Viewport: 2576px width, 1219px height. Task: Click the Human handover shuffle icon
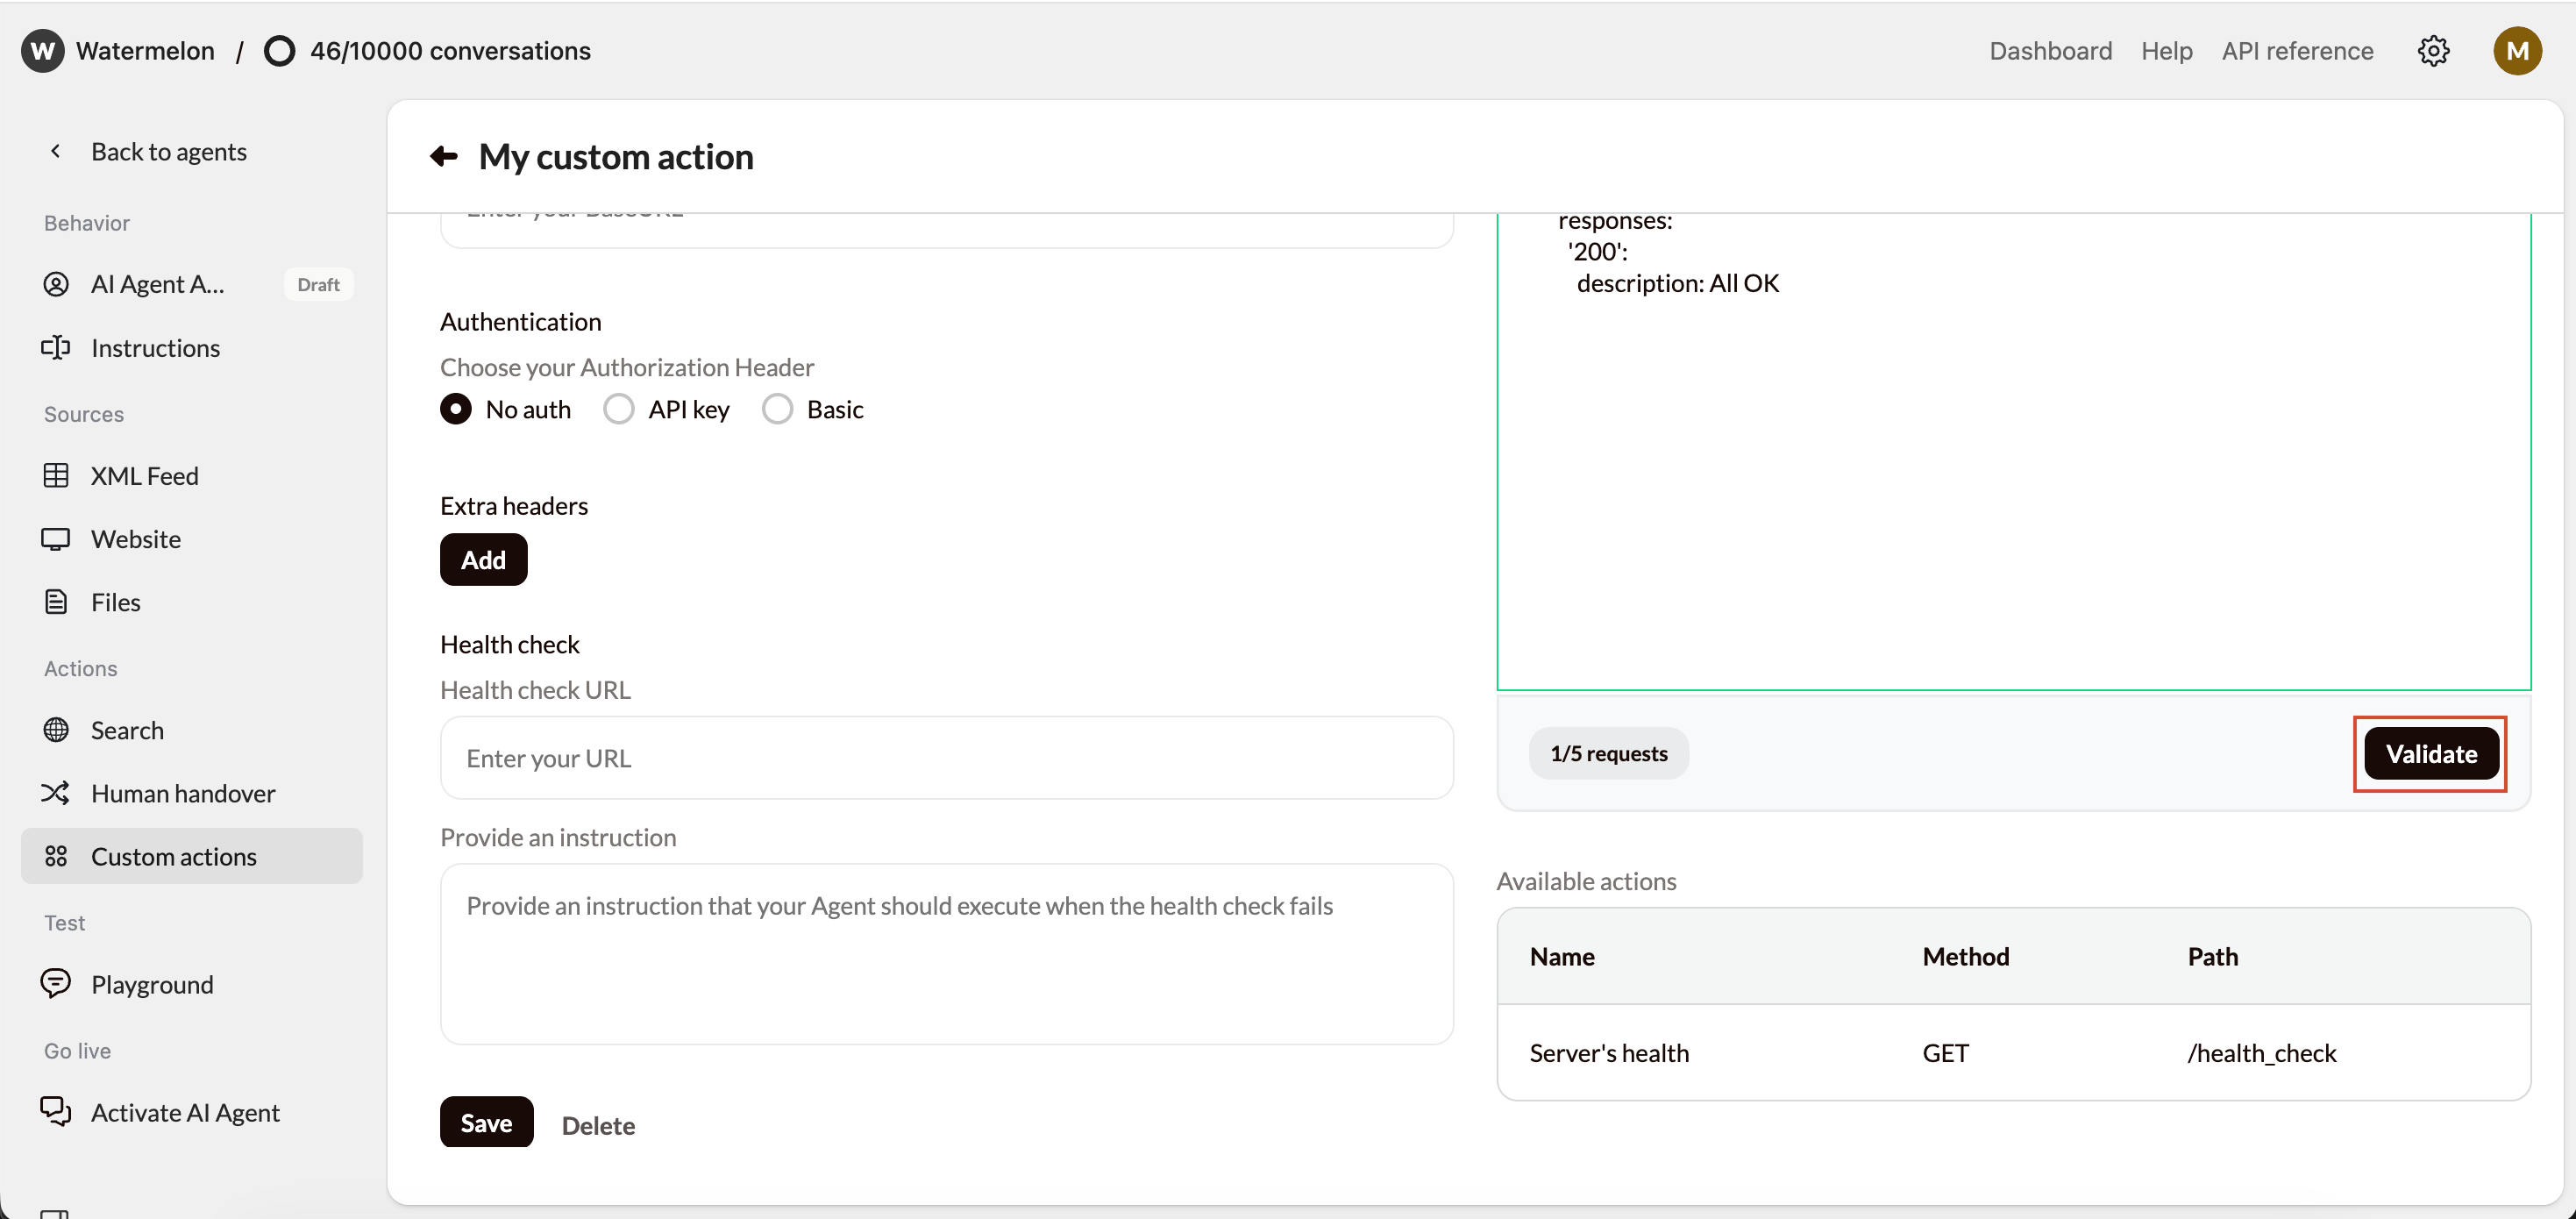pyautogui.click(x=56, y=793)
